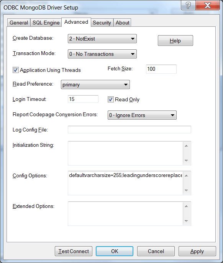Expand Report Codepage Conversion Errors dropdown
223x263 pixels.
click(142, 115)
